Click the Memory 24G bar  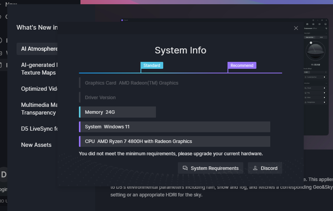(x=117, y=112)
